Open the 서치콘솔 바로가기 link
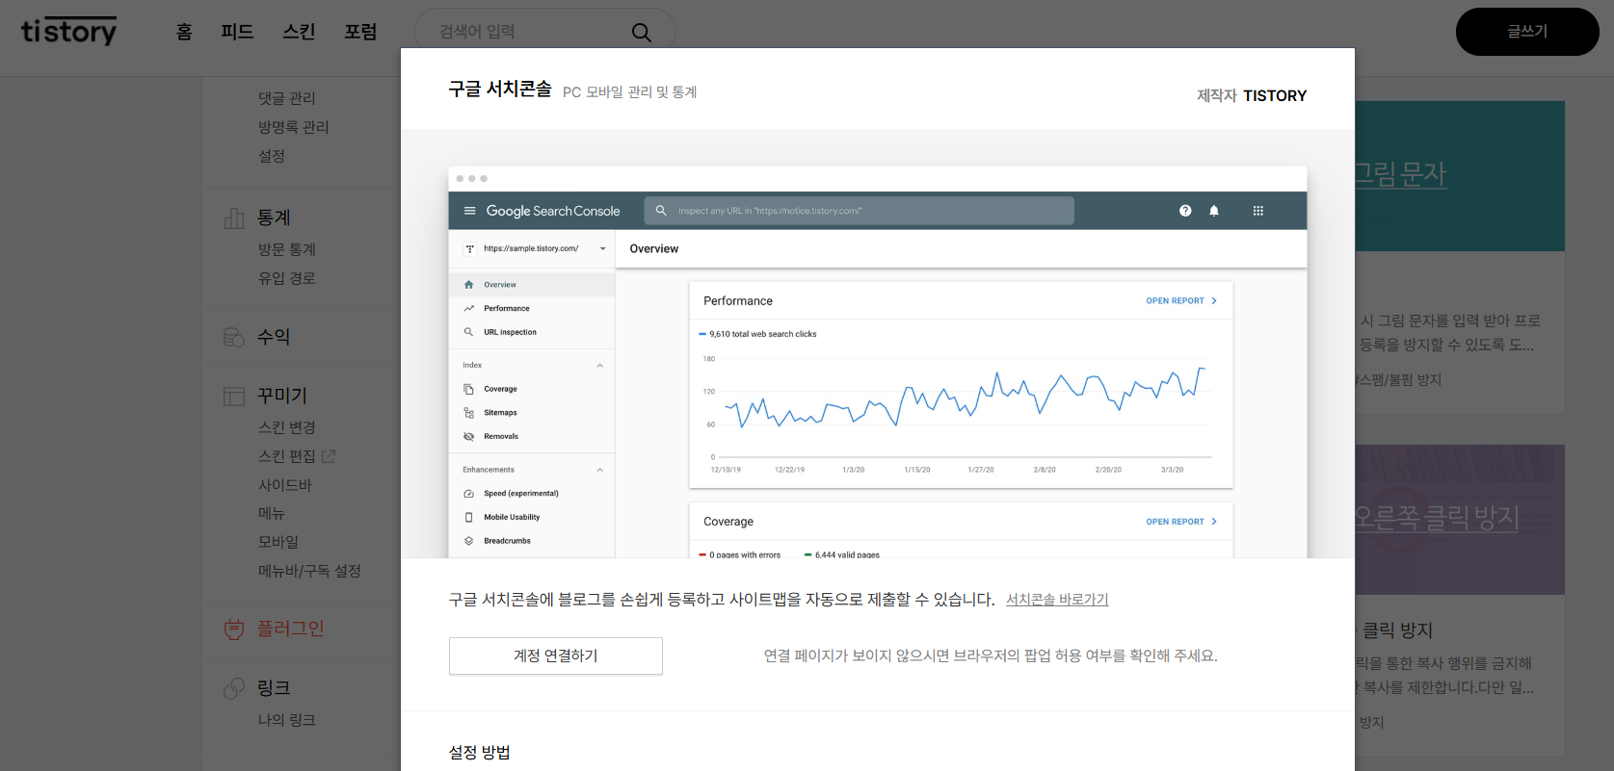This screenshot has height=771, width=1614. (1057, 599)
